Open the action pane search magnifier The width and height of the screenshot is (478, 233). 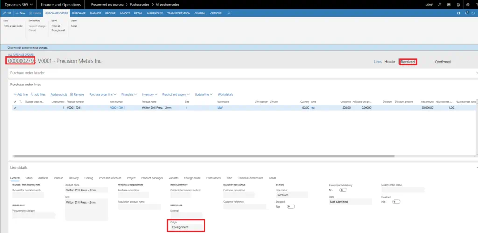[229, 14]
